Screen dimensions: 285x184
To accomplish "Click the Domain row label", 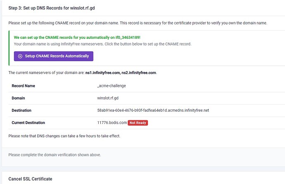I will [19, 98].
